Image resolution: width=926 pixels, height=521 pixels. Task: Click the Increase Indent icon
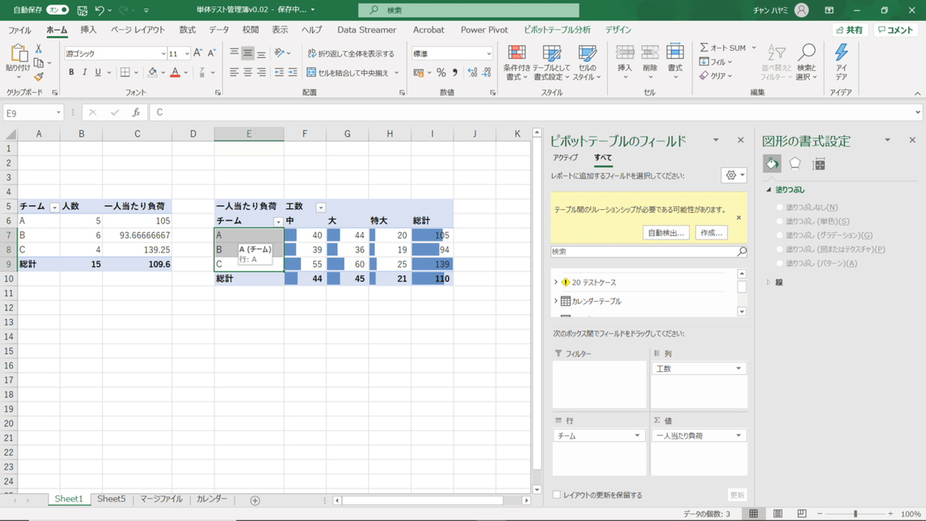(292, 73)
